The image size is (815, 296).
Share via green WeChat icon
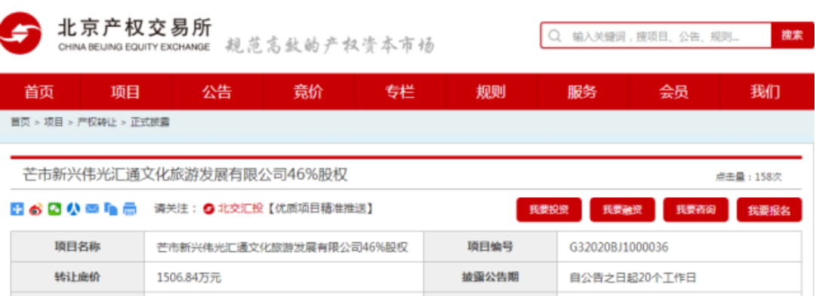[54, 209]
